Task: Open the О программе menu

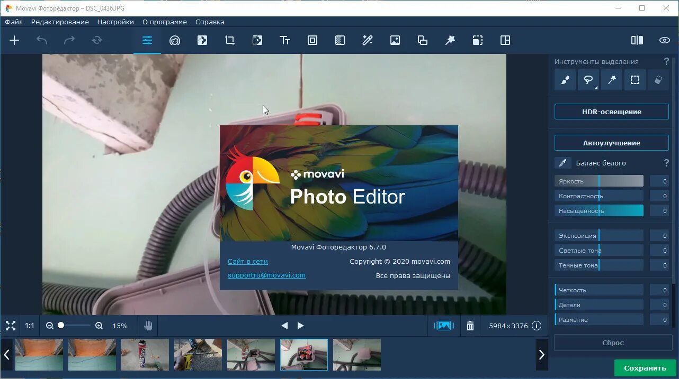Action: click(x=165, y=22)
